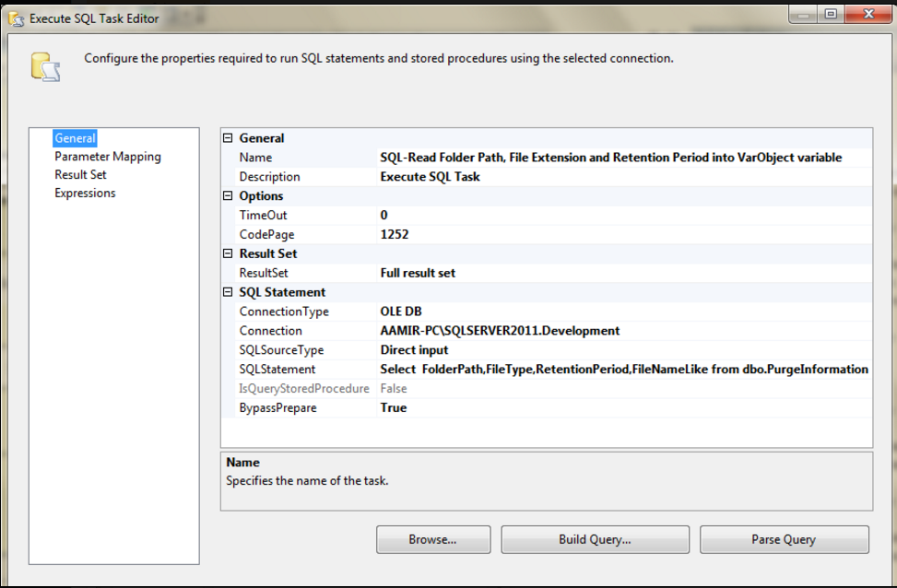Click Parse Query to validate the statement

(784, 539)
